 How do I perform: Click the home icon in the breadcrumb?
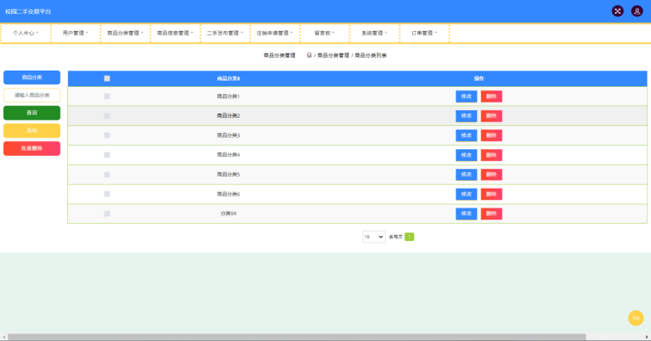click(309, 55)
